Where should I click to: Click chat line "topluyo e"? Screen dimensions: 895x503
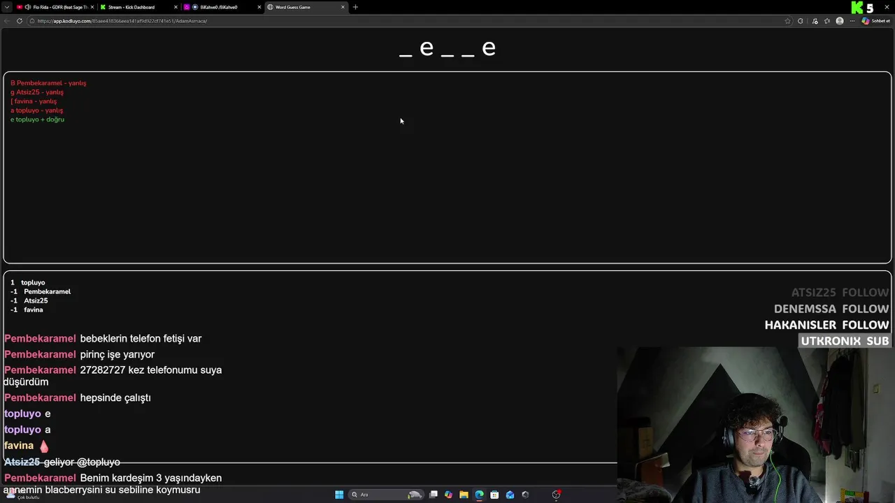click(x=27, y=414)
